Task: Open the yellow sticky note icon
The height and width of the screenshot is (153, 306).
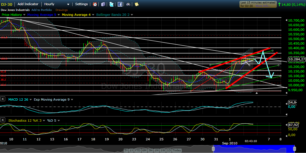Action: pos(137,4)
